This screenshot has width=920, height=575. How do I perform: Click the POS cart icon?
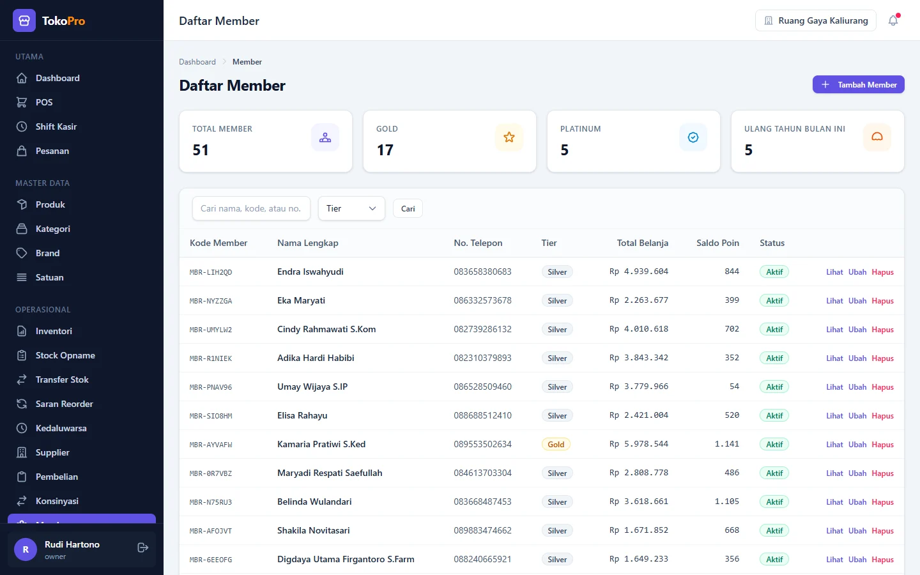22,102
